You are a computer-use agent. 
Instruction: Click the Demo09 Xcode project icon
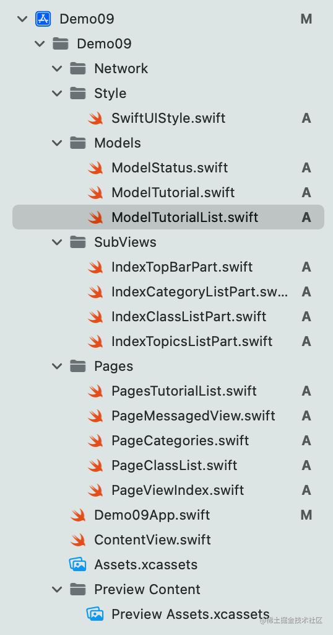click(43, 19)
